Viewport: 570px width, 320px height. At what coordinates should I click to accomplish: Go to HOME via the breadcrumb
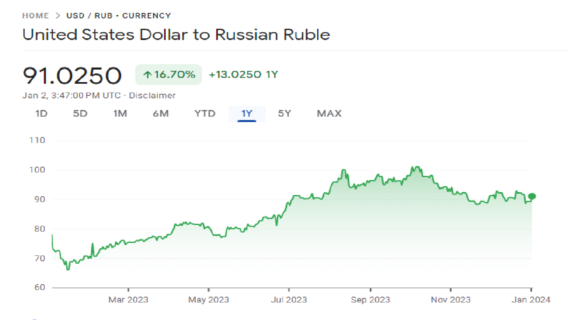pyautogui.click(x=35, y=16)
